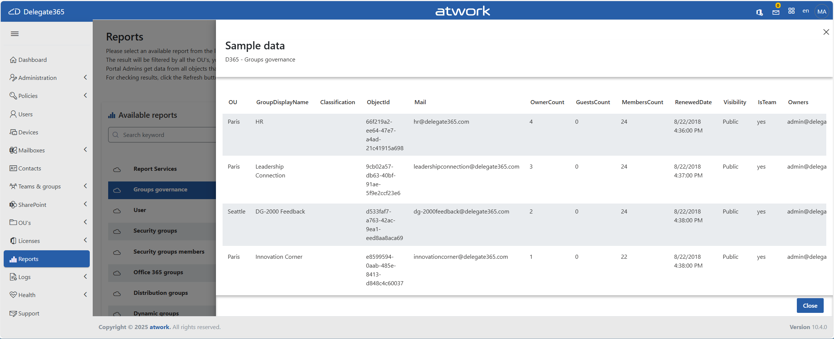
Task: Open the Support menu item
Action: (29, 313)
